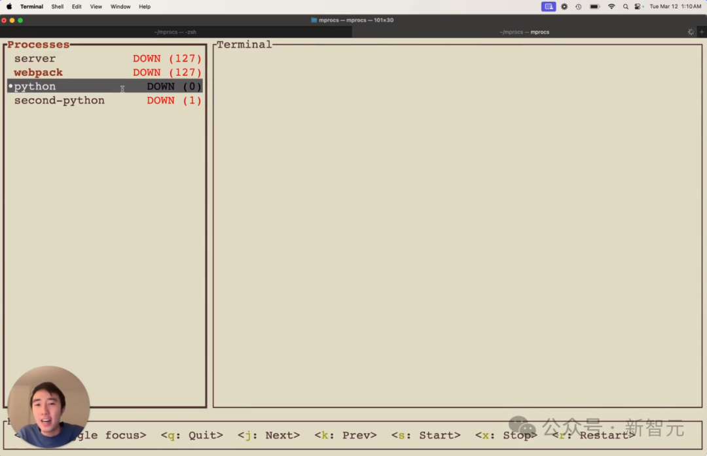Open Control Center icon
The image size is (707, 456).
(x=638, y=7)
